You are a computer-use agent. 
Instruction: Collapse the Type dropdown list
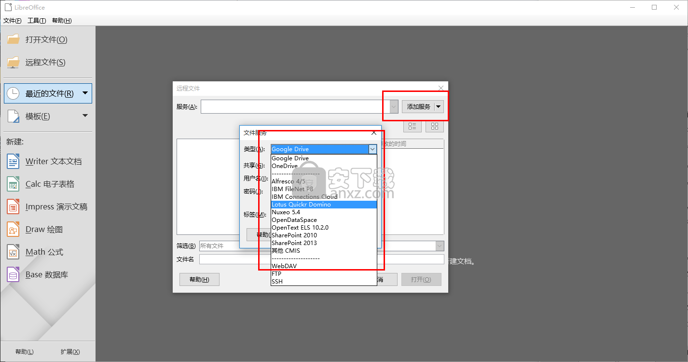(x=372, y=149)
